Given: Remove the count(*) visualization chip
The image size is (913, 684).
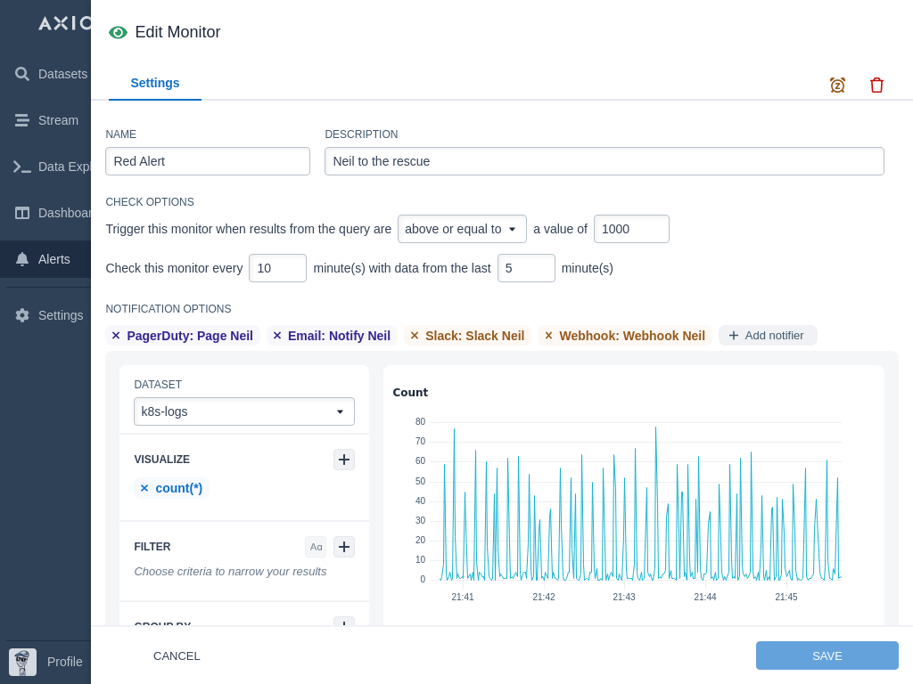Looking at the screenshot, I should click(x=144, y=488).
